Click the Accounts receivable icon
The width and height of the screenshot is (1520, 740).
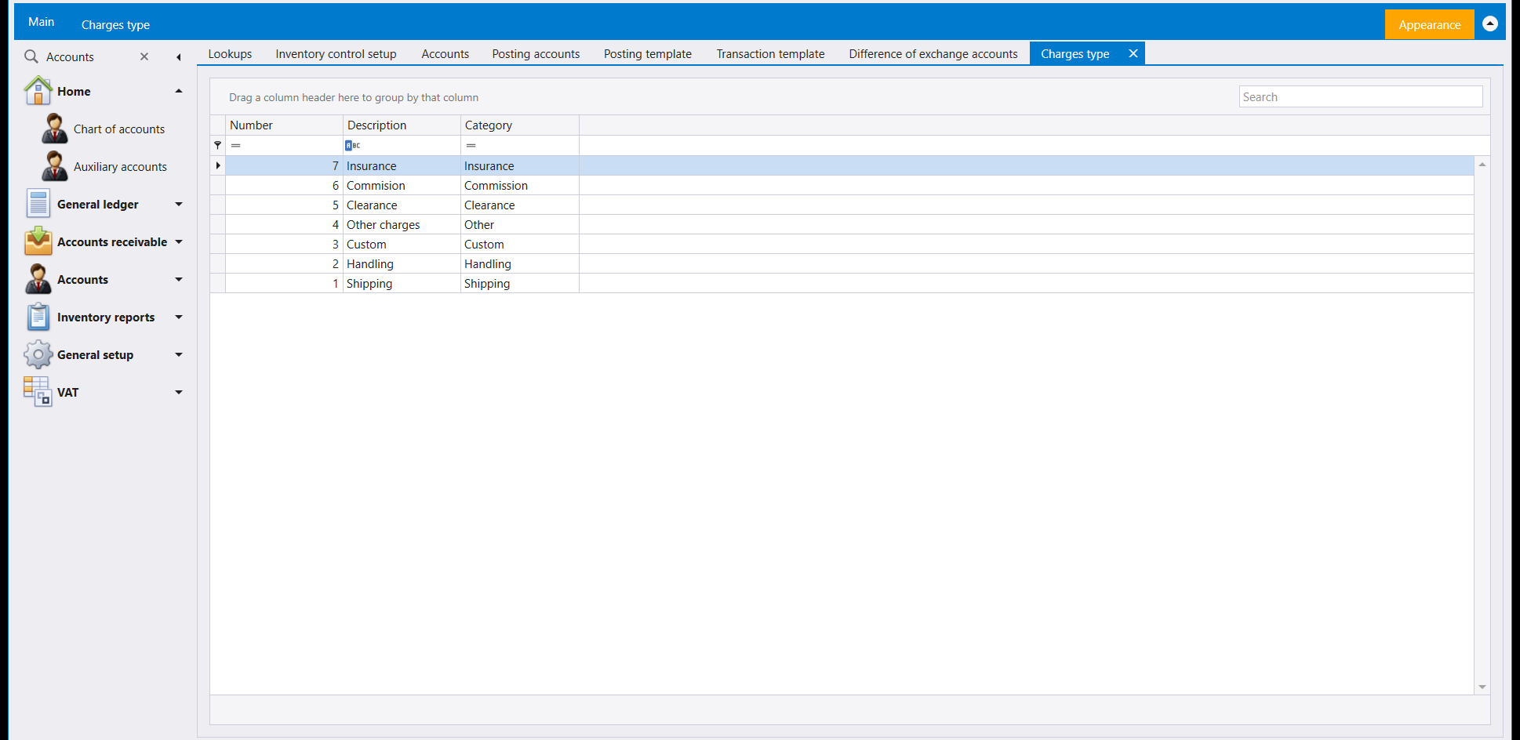(38, 241)
